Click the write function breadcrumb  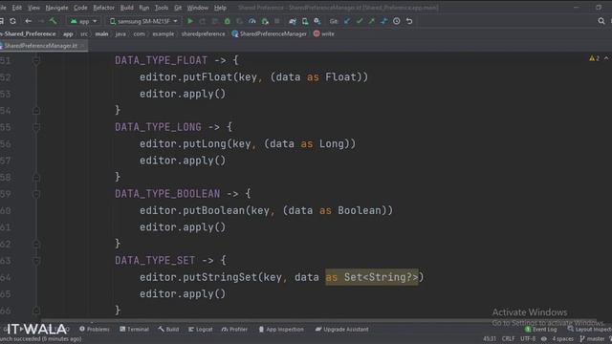point(324,34)
